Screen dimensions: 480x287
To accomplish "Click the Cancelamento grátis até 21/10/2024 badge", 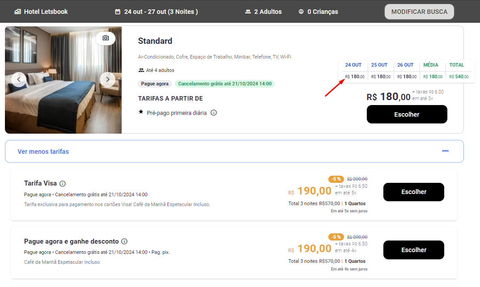I will [x=225, y=84].
